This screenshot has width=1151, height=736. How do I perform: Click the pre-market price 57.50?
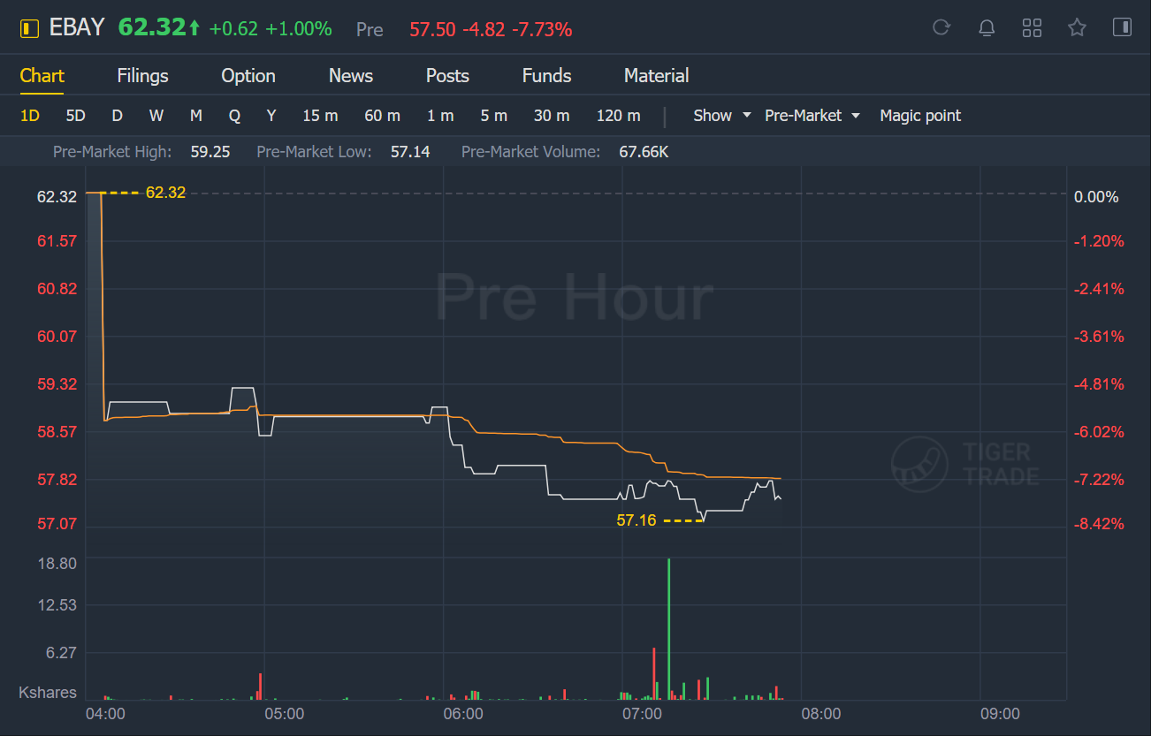pyautogui.click(x=432, y=30)
